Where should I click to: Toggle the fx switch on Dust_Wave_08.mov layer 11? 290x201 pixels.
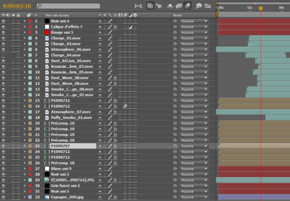[x=115, y=78]
